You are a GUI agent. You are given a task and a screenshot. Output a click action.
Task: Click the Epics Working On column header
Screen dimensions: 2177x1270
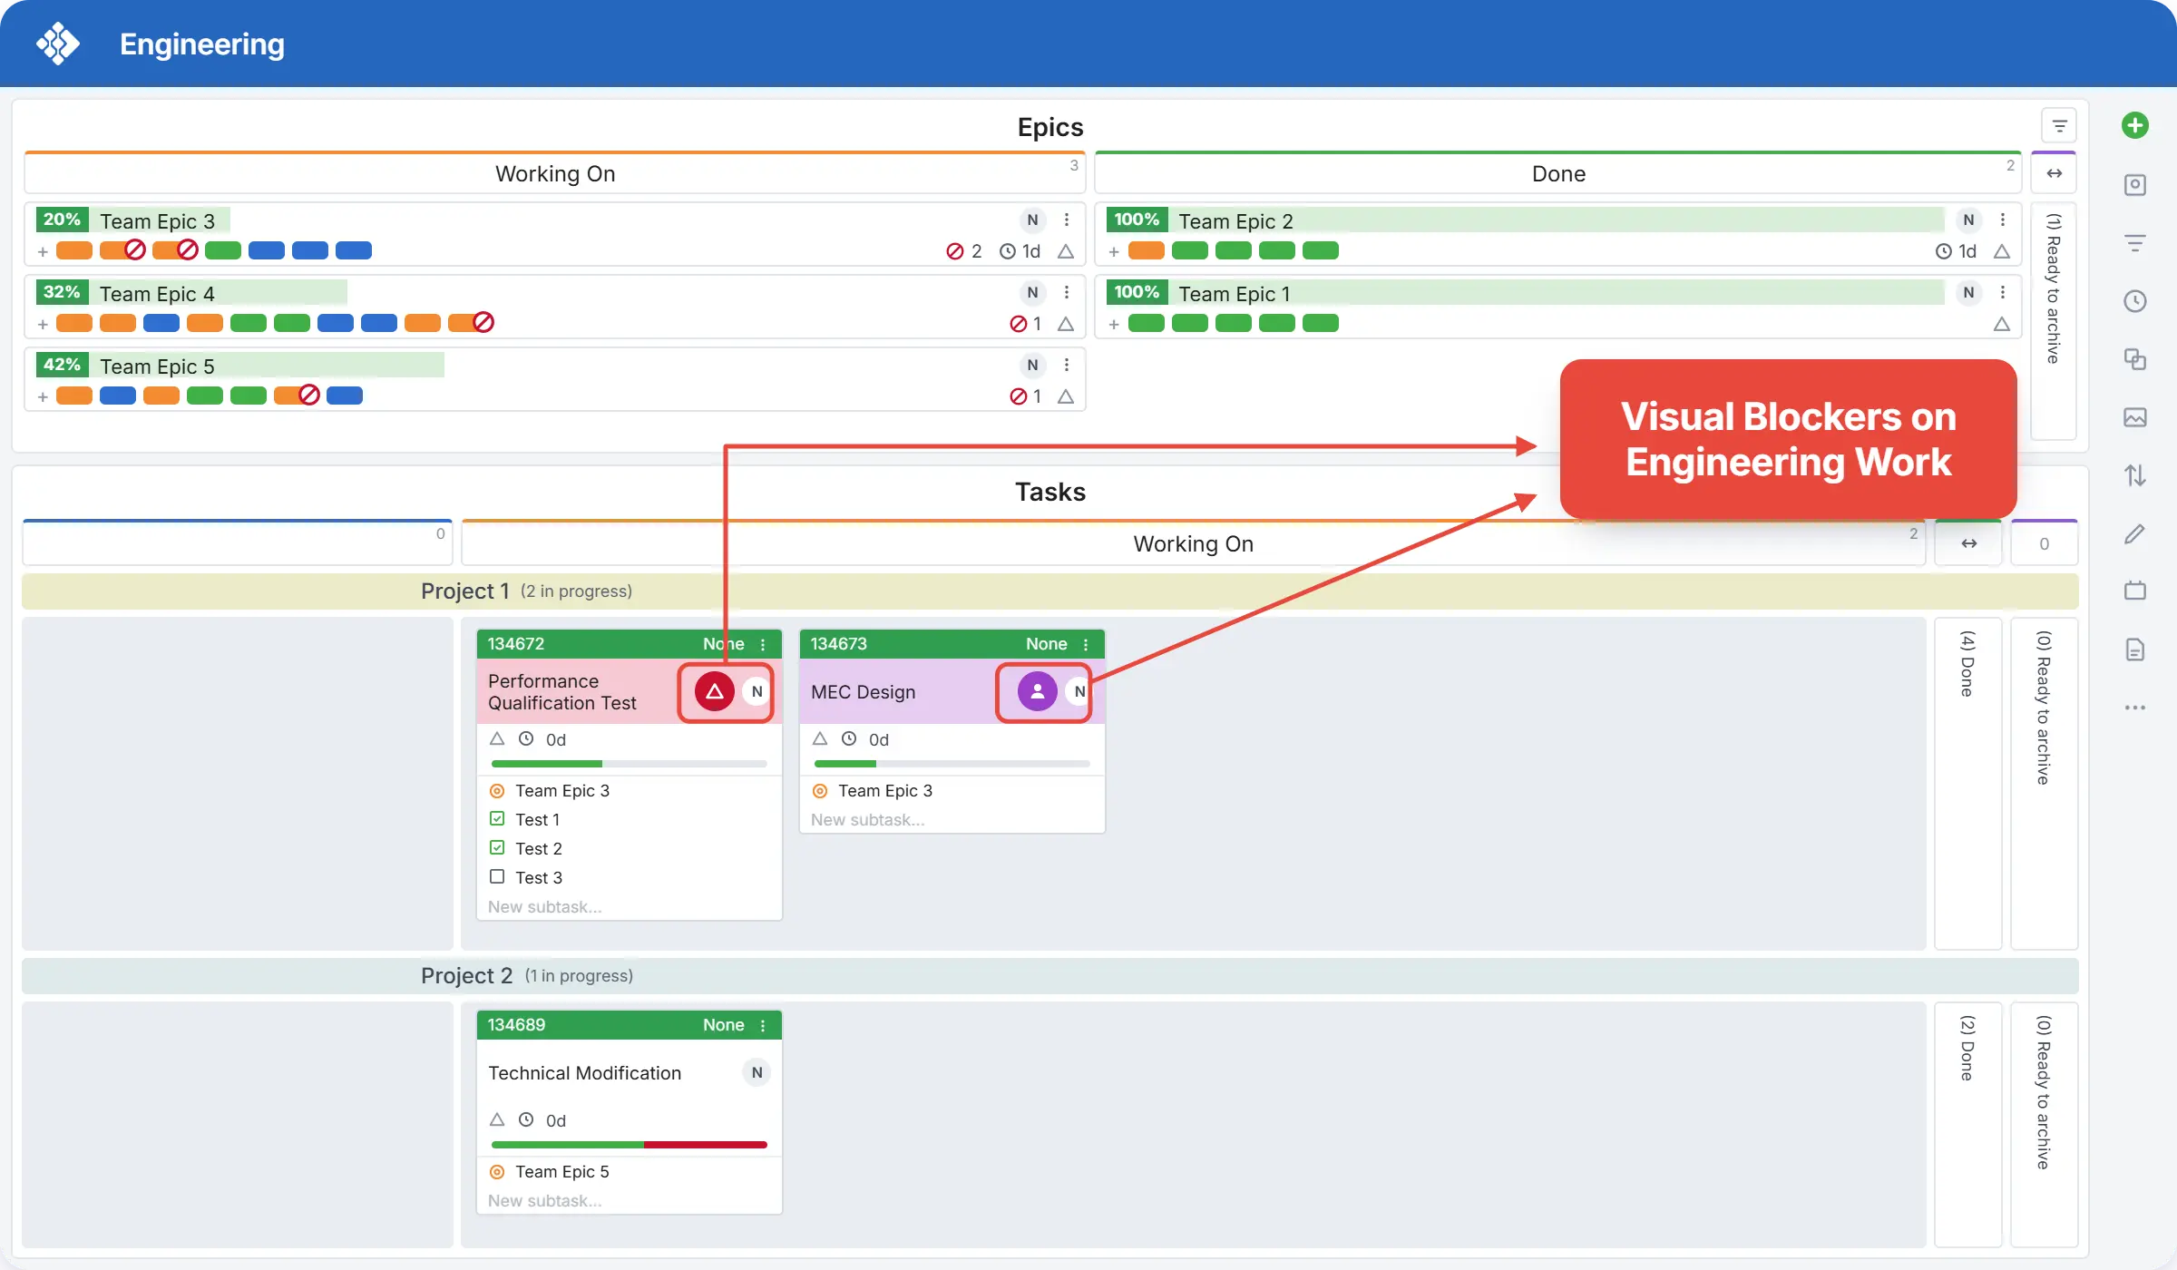pos(555,173)
